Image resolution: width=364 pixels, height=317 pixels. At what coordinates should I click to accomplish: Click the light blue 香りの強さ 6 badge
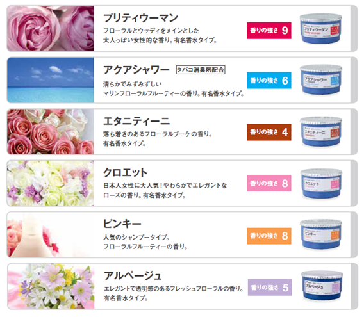coord(269,81)
